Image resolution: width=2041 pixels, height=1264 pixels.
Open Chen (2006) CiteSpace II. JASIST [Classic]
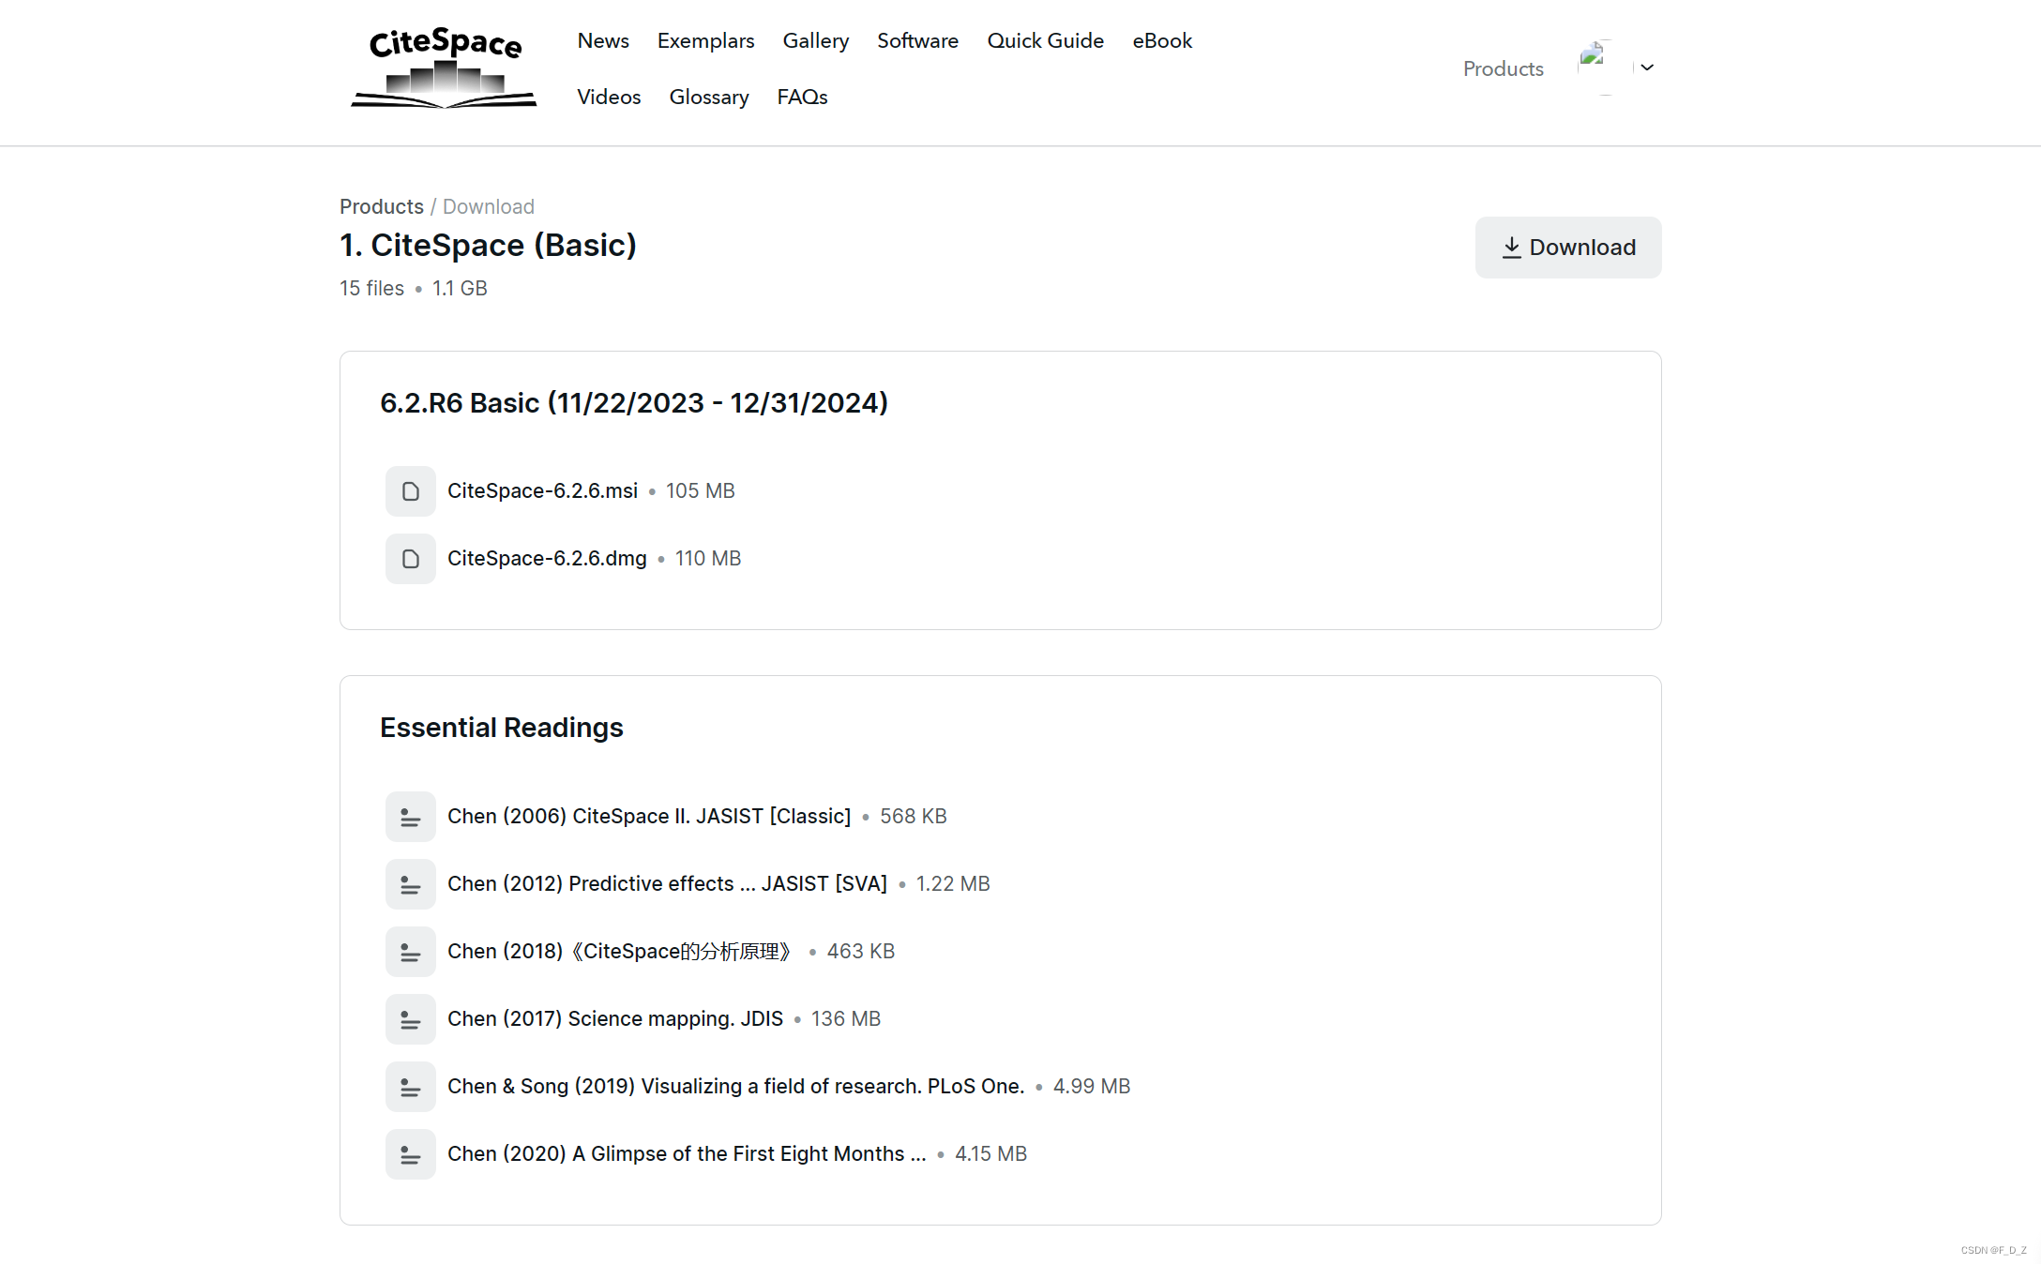(649, 816)
